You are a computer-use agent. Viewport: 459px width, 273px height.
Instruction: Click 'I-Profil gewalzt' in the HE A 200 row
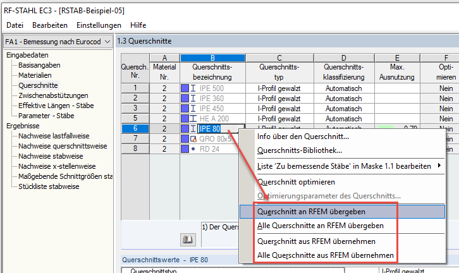click(x=279, y=119)
